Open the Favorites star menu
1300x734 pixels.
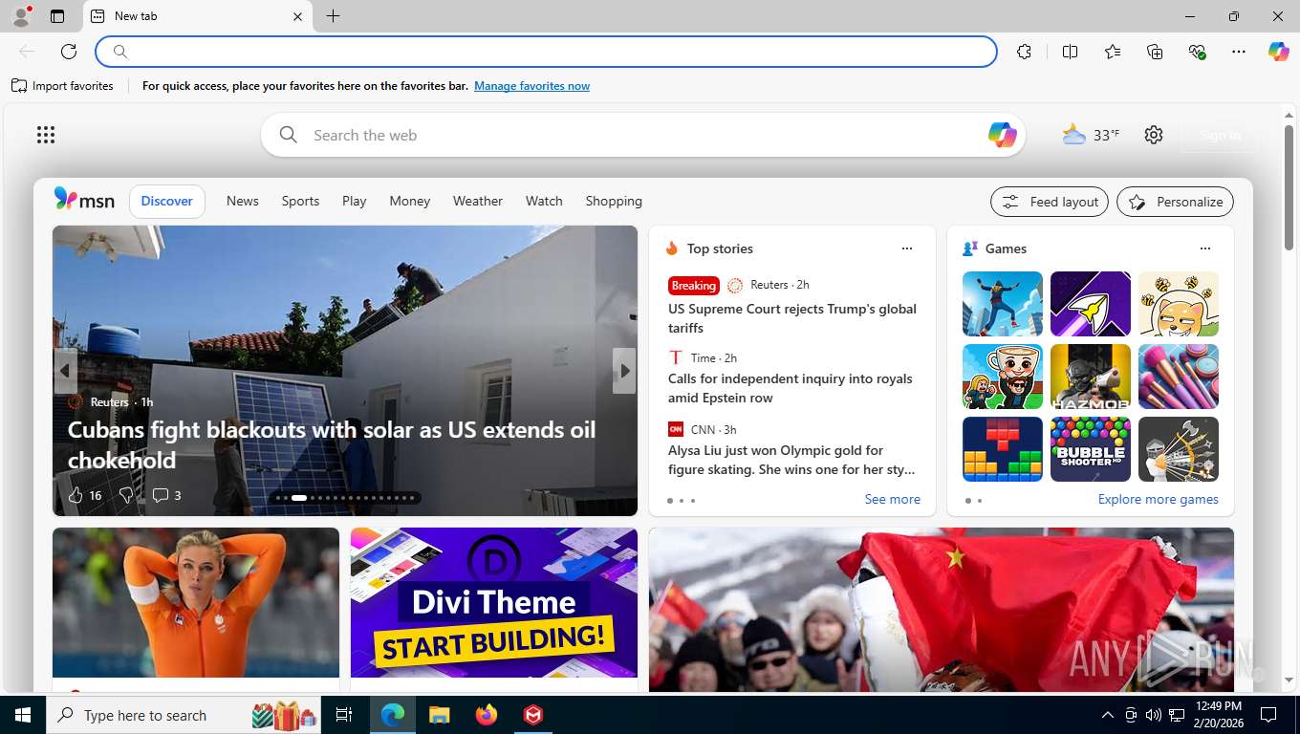point(1113,52)
